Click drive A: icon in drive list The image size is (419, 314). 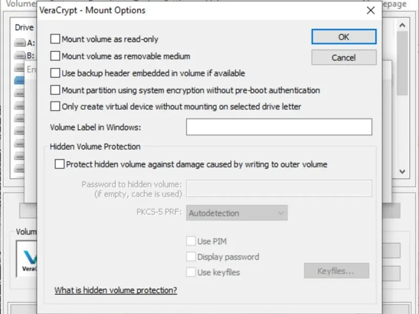tap(20, 43)
